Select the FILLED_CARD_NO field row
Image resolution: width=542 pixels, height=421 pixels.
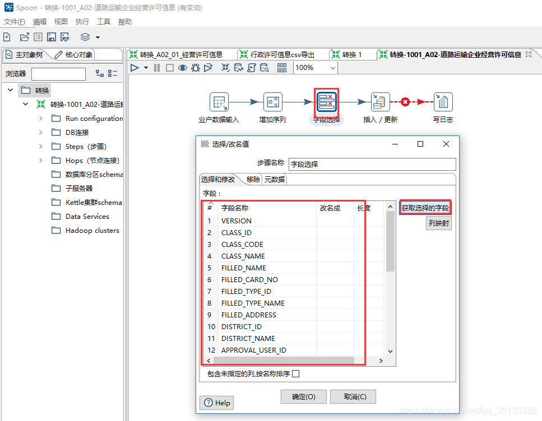point(294,279)
